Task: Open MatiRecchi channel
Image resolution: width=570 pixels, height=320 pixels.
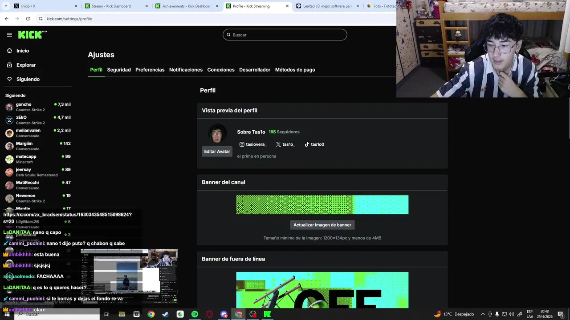Action: (38, 185)
